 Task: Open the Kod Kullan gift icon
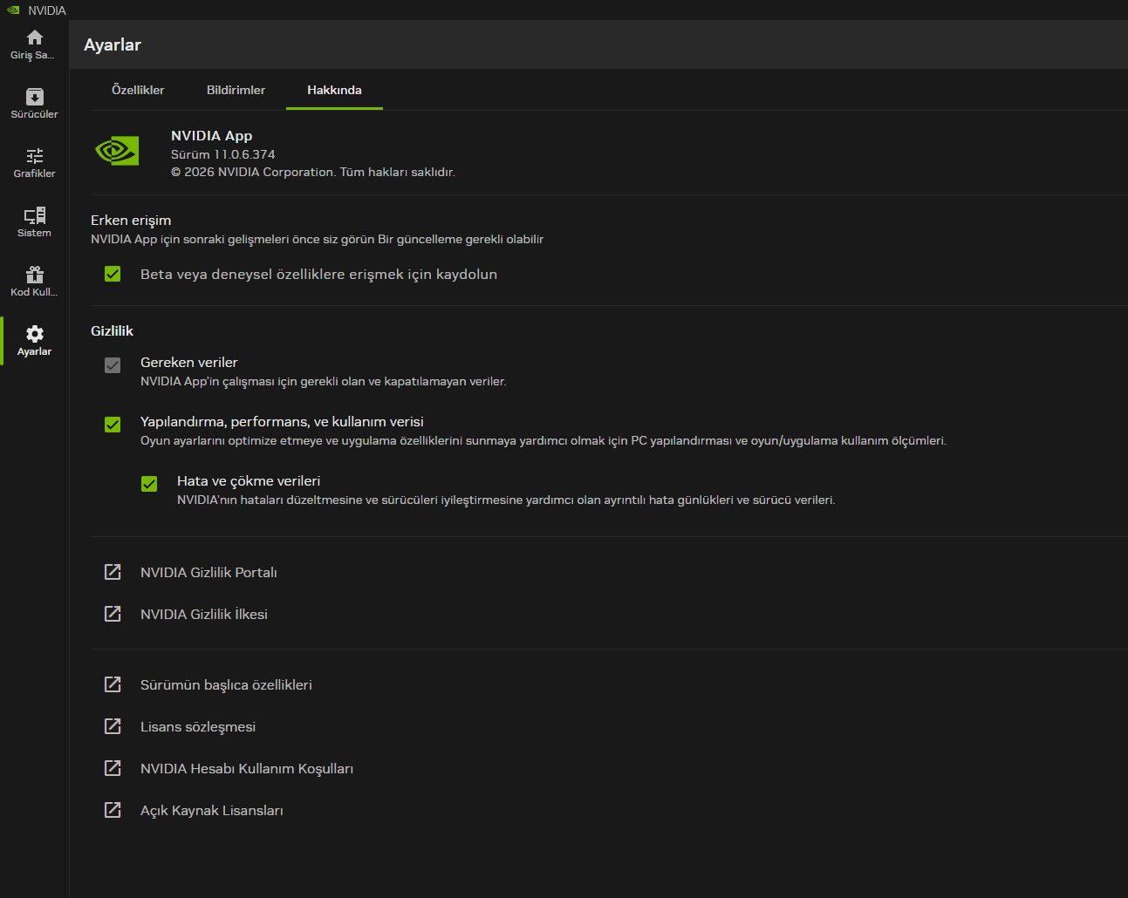coord(35,275)
